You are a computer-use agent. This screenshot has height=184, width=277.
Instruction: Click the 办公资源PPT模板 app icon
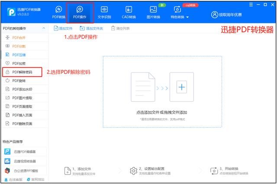[x=7, y=171]
